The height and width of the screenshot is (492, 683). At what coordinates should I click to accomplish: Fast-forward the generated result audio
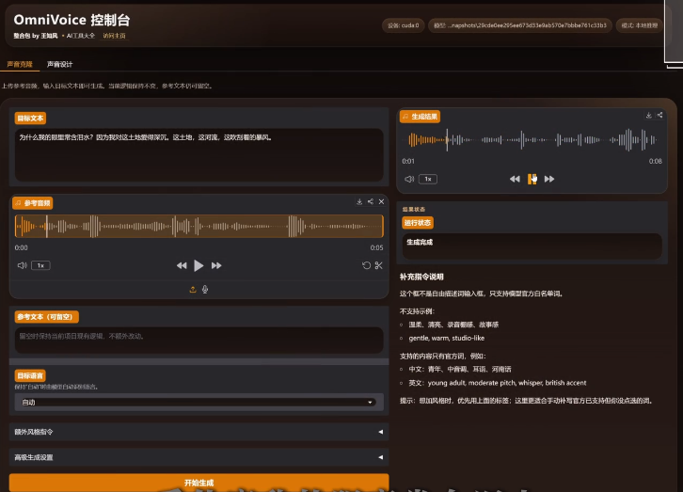(549, 179)
